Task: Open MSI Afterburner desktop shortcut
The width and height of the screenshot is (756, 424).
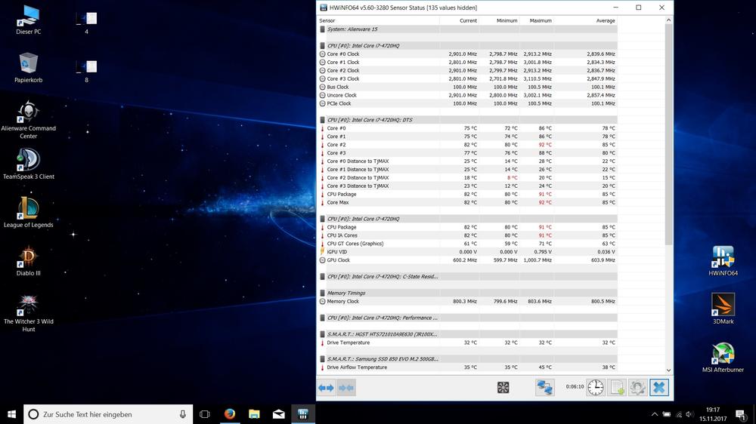Action: pyautogui.click(x=723, y=357)
